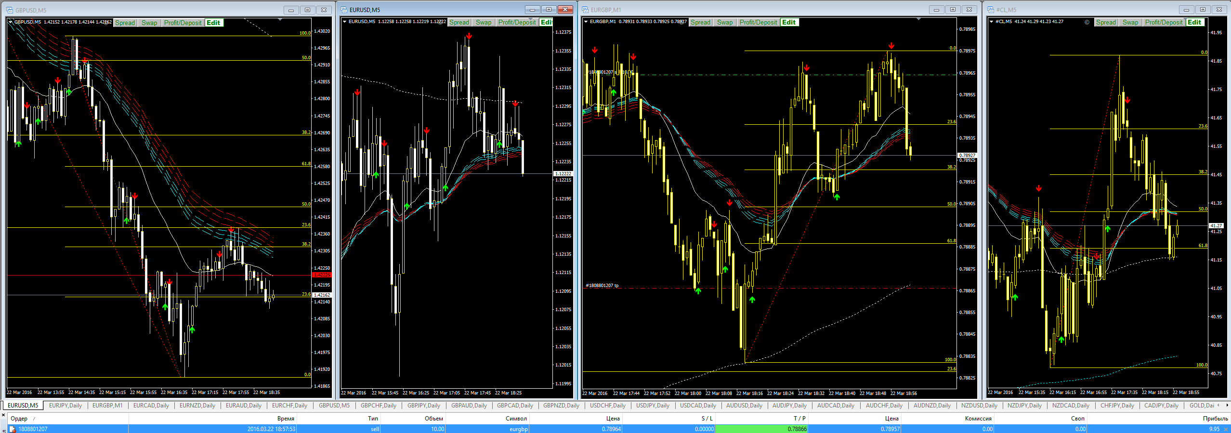Switch to EURCHF,Daily chart tab

[289, 405]
